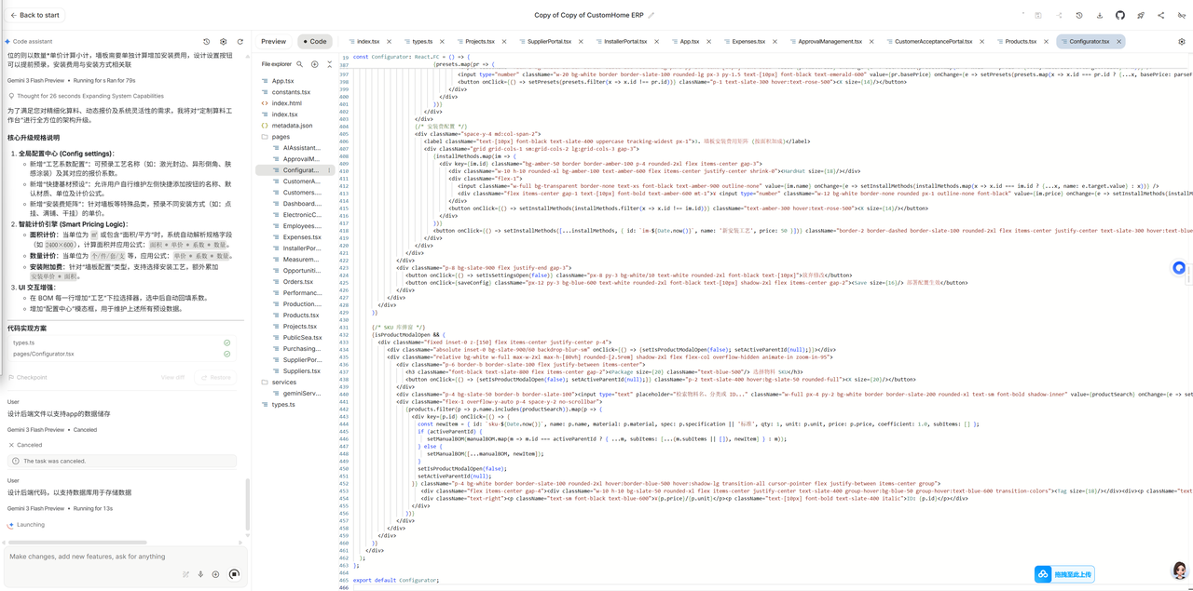Click the blue floating assistant bubble
The width and height of the screenshot is (1193, 591).
tap(1179, 267)
